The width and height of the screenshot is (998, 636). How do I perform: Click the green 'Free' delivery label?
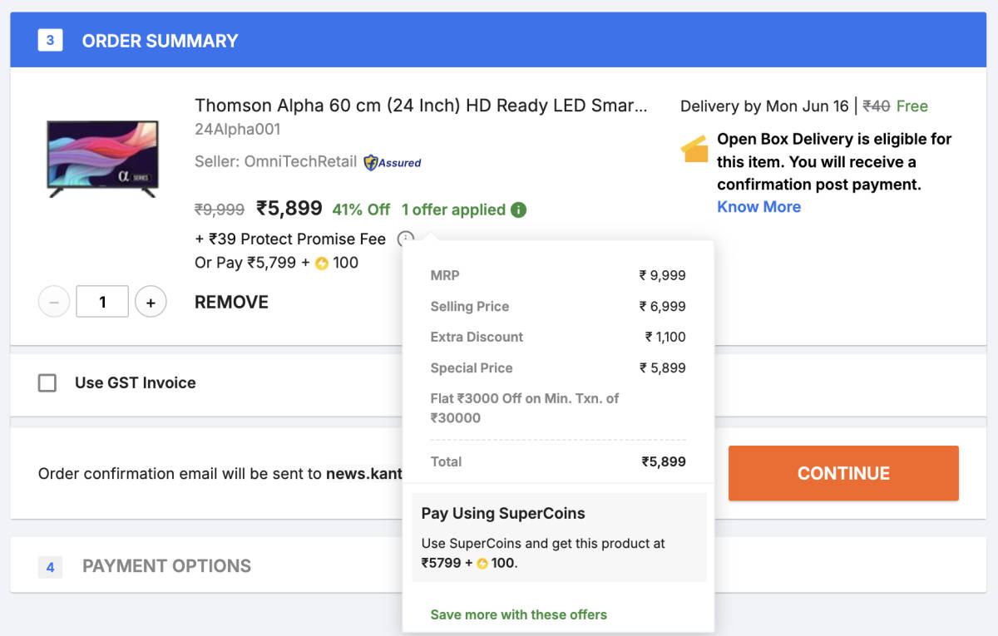(x=912, y=106)
